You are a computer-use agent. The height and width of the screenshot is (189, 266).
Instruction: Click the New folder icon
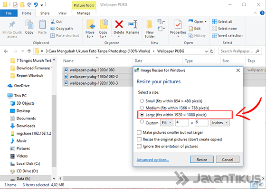[x=150, y=25]
